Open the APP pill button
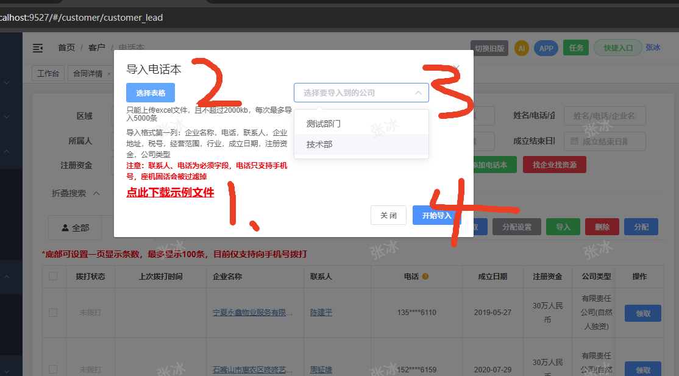This screenshot has height=376, width=679. click(x=546, y=48)
